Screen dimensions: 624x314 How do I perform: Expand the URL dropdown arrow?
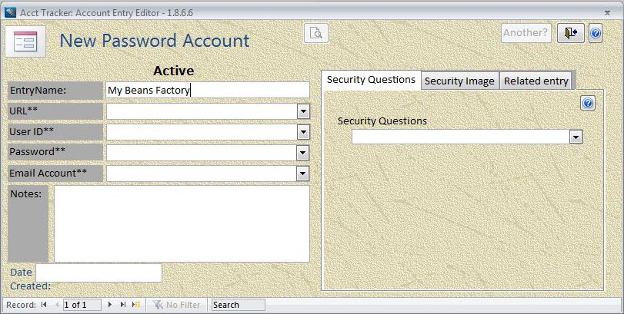pos(303,111)
